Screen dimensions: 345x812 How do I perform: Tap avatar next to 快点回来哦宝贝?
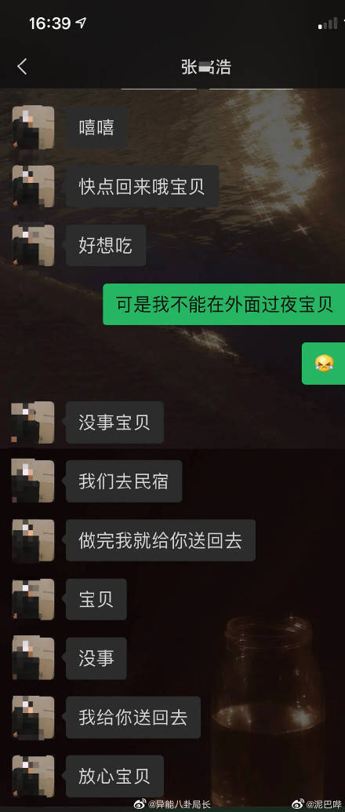pyautogui.click(x=33, y=186)
